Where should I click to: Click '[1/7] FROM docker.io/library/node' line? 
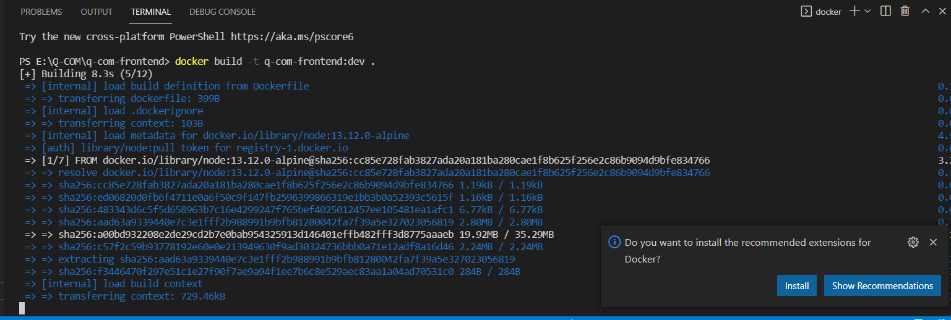click(x=368, y=160)
